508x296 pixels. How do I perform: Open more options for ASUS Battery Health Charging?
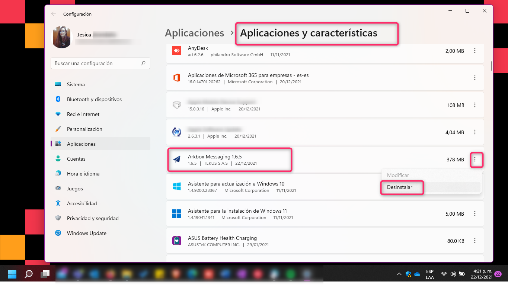(475, 241)
